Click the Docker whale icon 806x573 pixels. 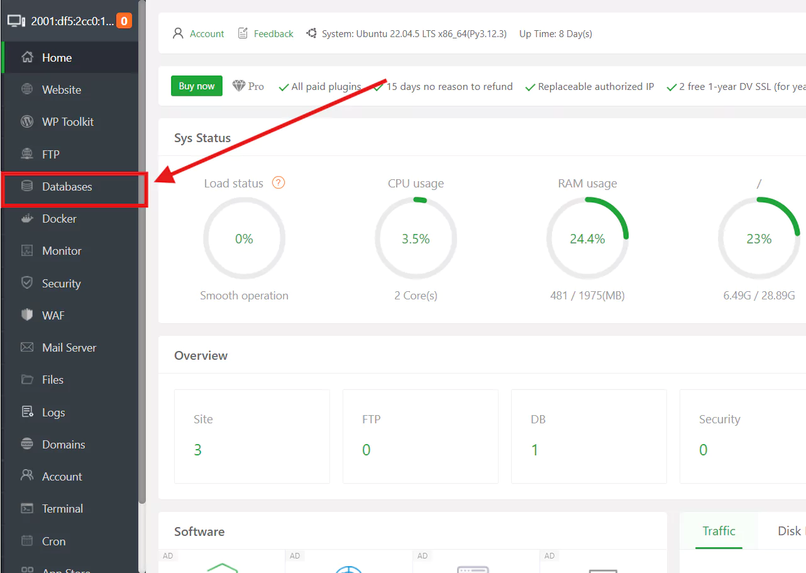27,218
